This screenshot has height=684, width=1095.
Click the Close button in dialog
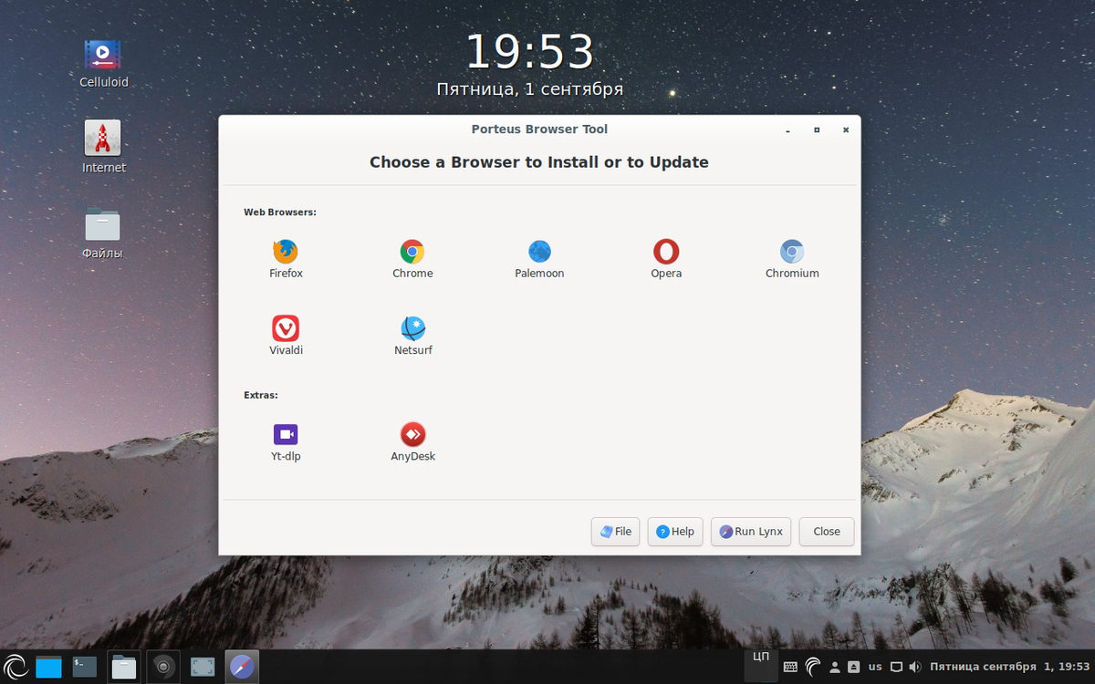(827, 532)
